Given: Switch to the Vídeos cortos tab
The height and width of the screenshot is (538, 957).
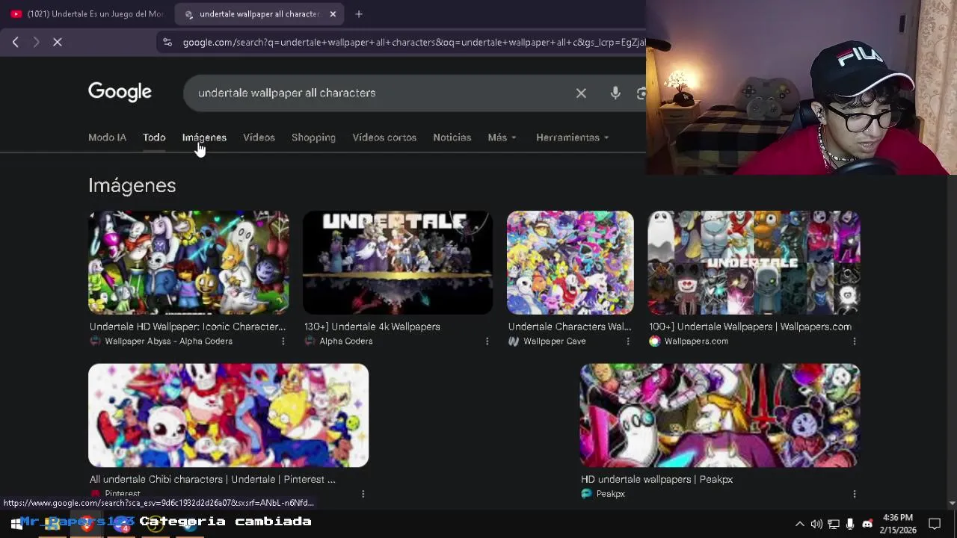Looking at the screenshot, I should click(384, 137).
